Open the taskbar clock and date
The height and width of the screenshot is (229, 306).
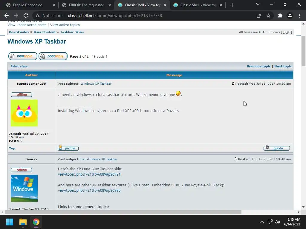[x=292, y=222]
